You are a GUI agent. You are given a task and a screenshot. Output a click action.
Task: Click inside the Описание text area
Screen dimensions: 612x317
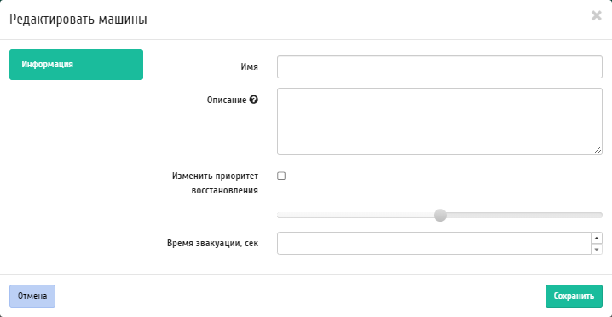pyautogui.click(x=440, y=121)
